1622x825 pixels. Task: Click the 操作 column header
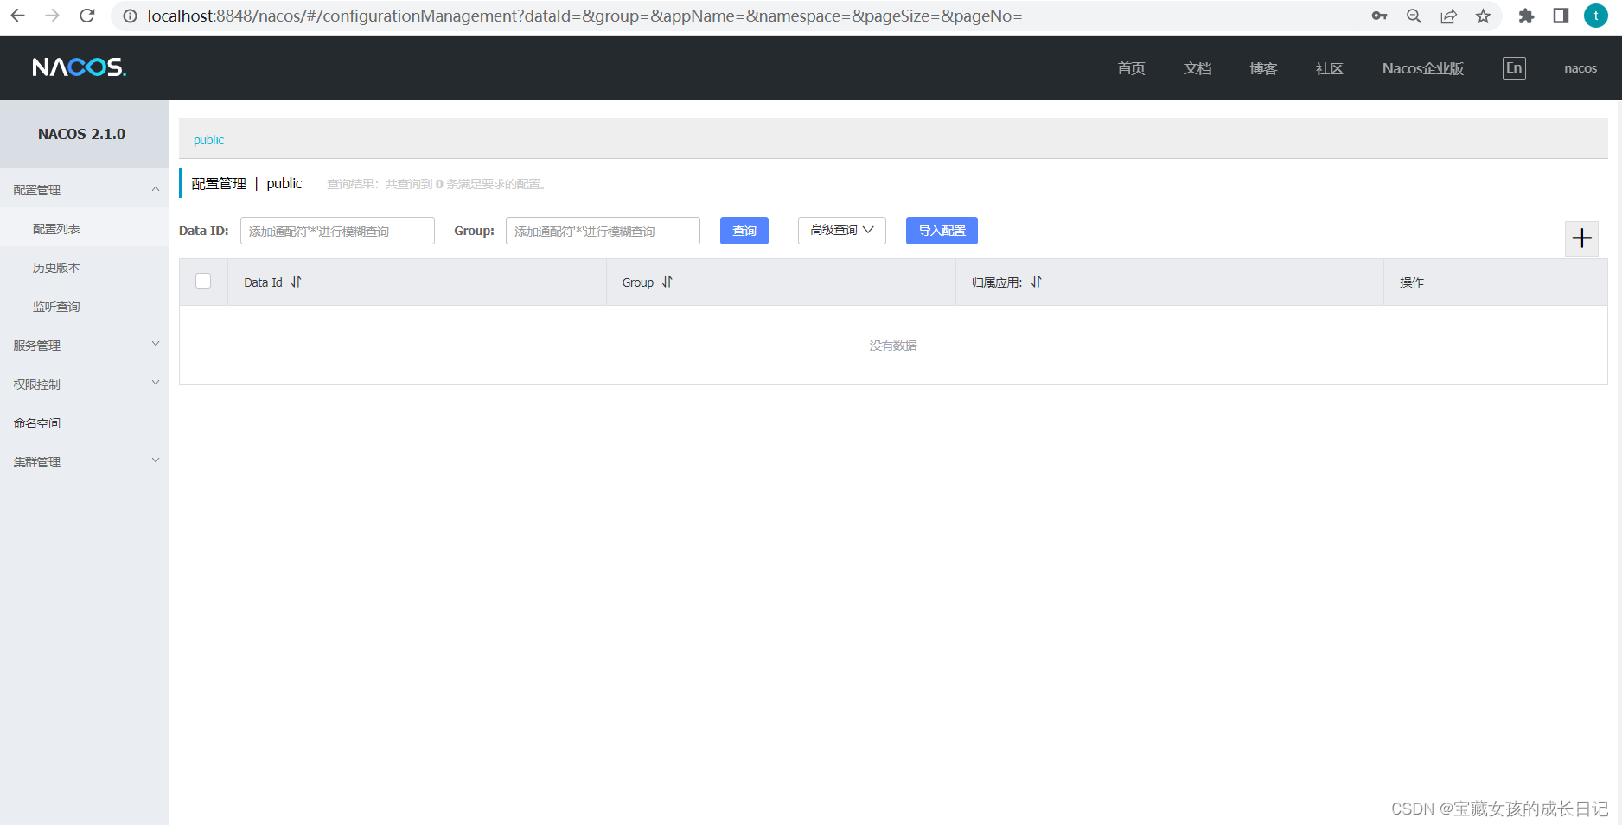point(1412,282)
